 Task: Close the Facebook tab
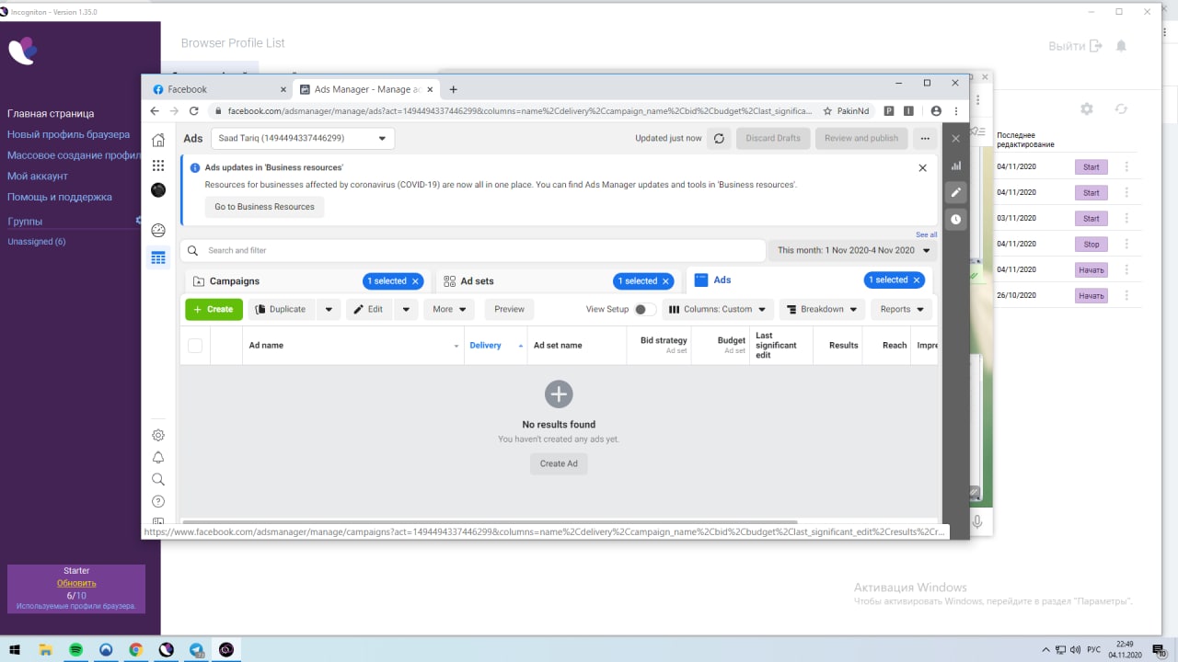pyautogui.click(x=283, y=89)
